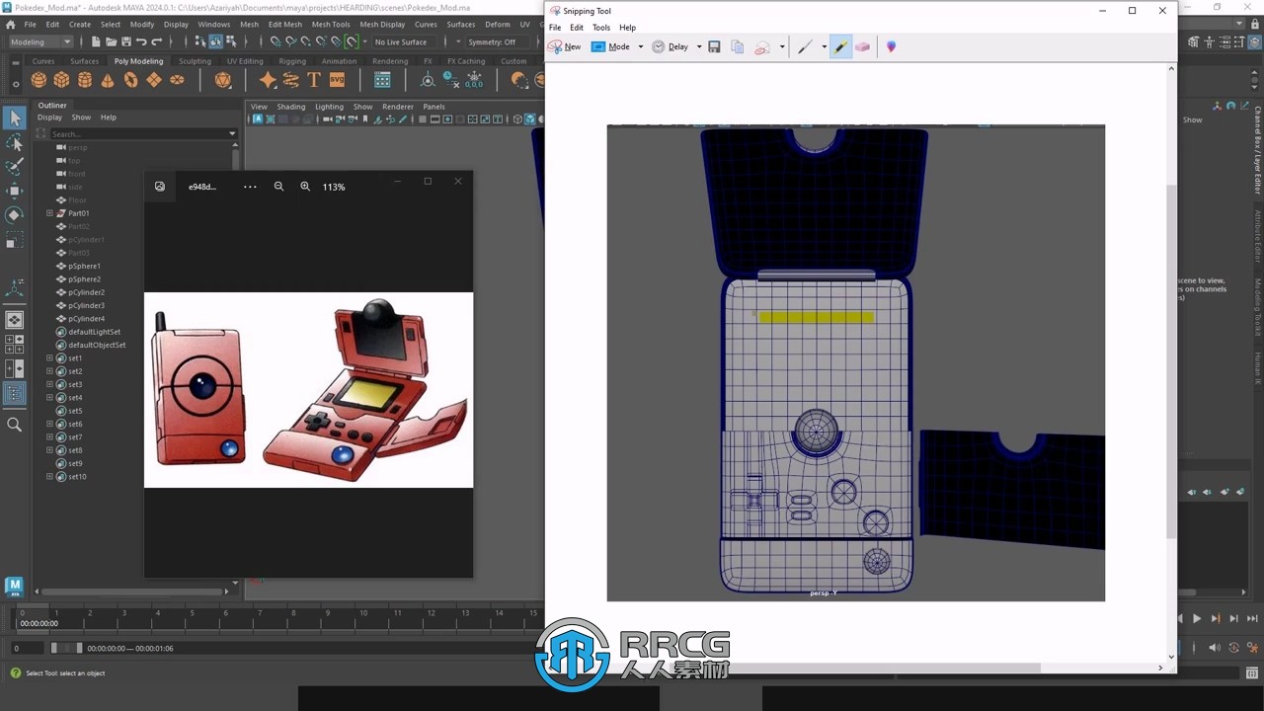Select the Scale tool in Tool Box
1264x711 pixels.
pos(15,239)
